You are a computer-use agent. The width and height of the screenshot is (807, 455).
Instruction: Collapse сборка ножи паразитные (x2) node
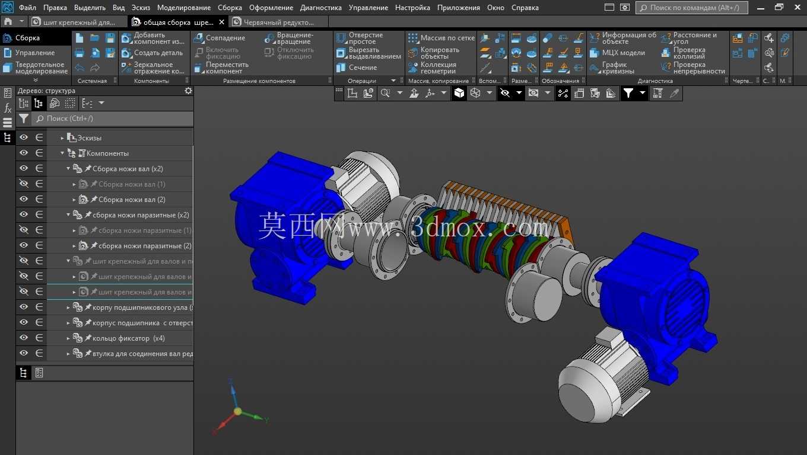pos(68,215)
